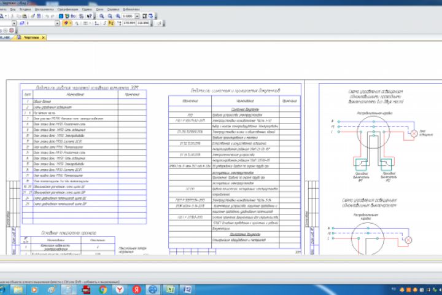This screenshot has width=442, height=295.
Task: Click the Copy icon
Action: point(19,16)
